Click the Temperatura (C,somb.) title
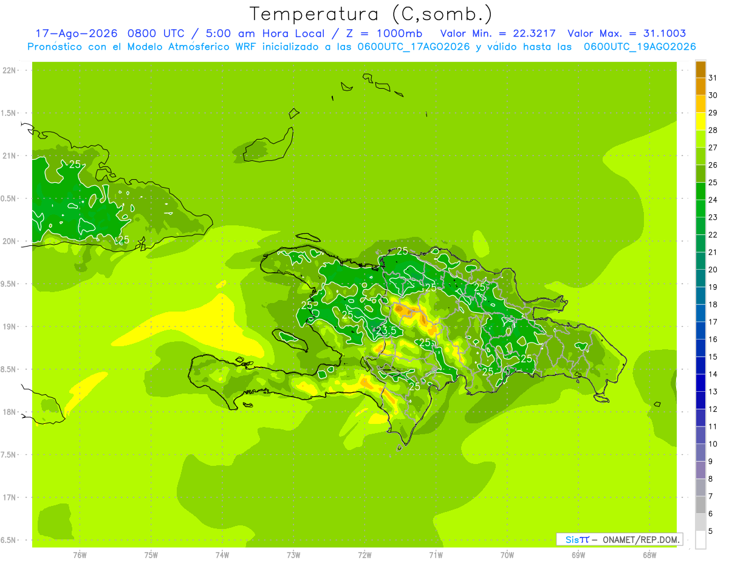Image resolution: width=729 pixels, height=563 pixels. click(371, 13)
